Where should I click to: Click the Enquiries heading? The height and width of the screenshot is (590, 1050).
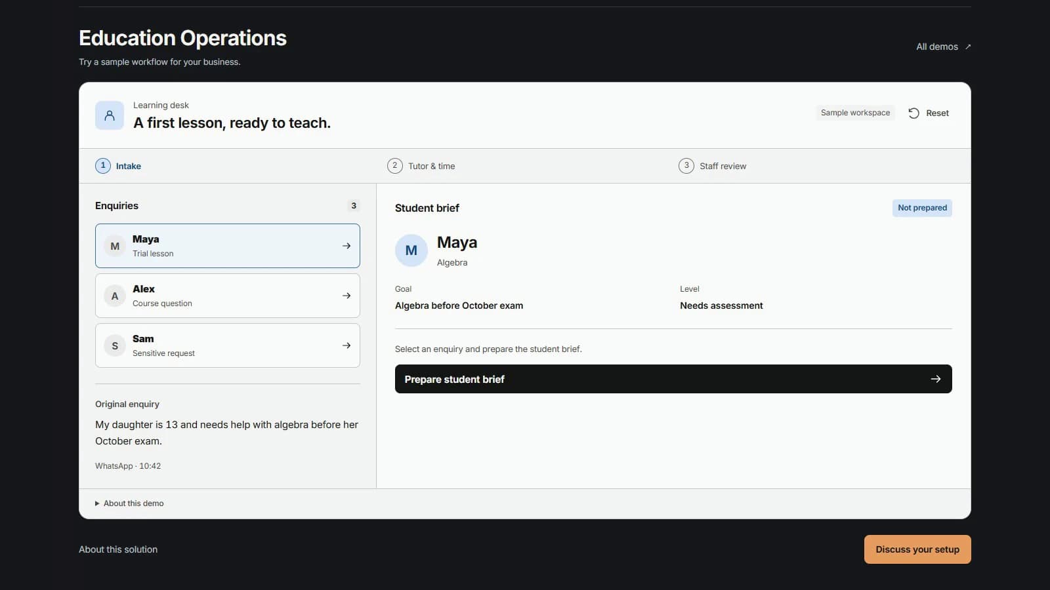click(x=117, y=206)
